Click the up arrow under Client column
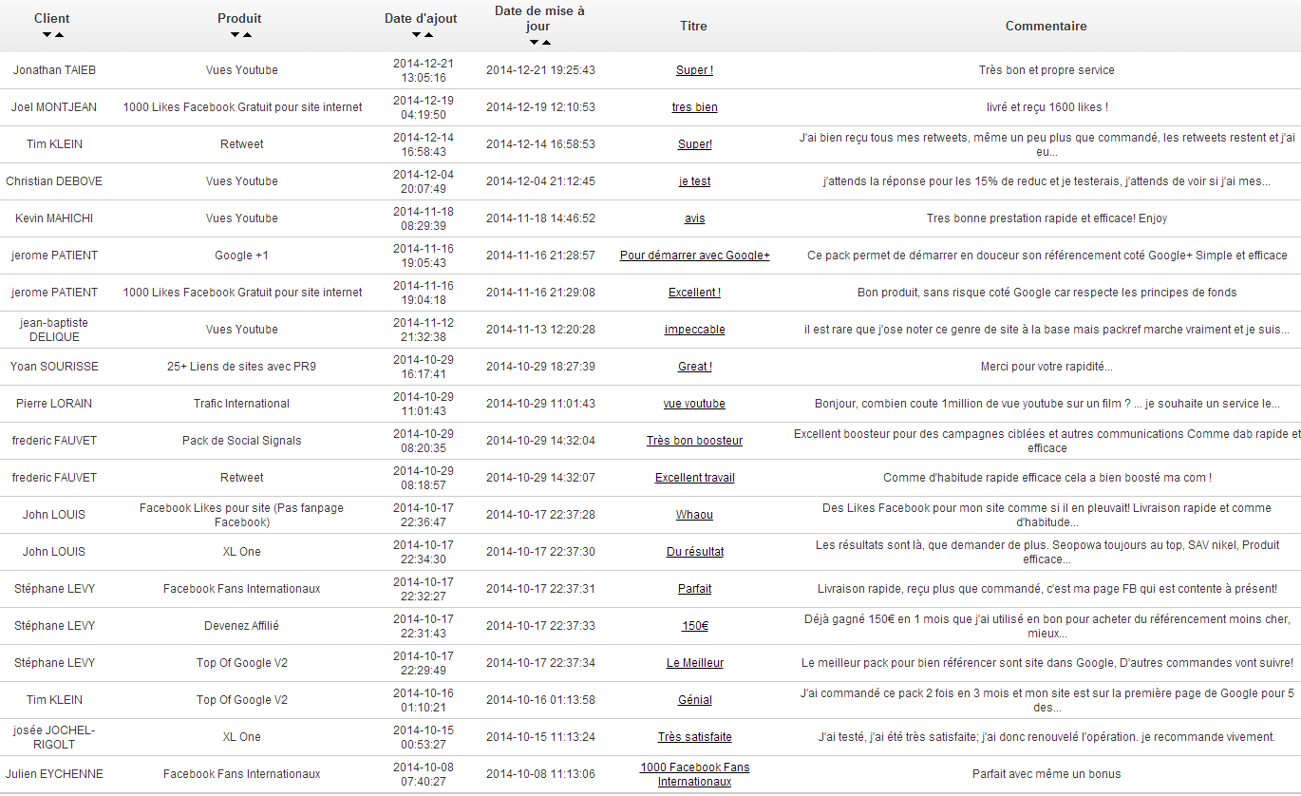 click(x=59, y=35)
